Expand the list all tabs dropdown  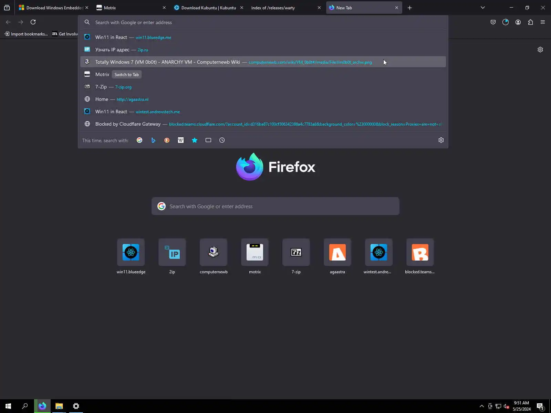(483, 8)
